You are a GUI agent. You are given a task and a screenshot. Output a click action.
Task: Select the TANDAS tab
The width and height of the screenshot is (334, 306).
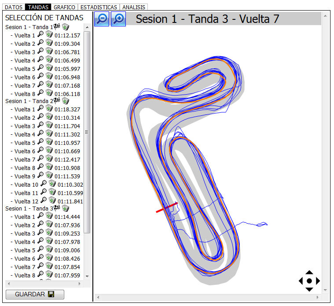pyautogui.click(x=38, y=7)
